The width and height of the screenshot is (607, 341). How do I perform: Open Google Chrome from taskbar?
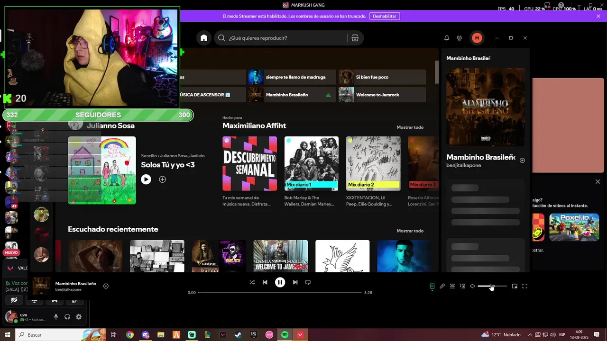129,335
